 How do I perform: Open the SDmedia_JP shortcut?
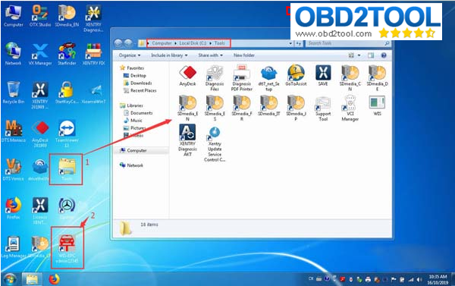[x=296, y=108]
